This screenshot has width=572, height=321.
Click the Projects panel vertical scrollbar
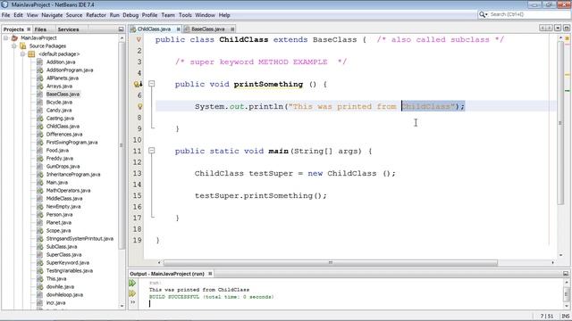click(x=122, y=145)
